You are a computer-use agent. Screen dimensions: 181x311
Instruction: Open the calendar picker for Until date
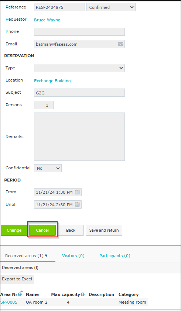[77, 204]
